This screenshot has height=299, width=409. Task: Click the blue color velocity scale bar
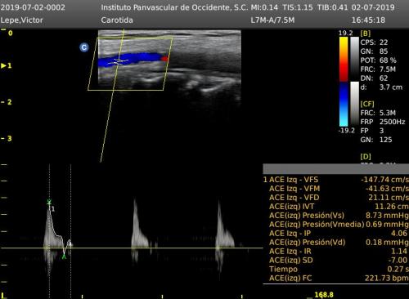344,105
